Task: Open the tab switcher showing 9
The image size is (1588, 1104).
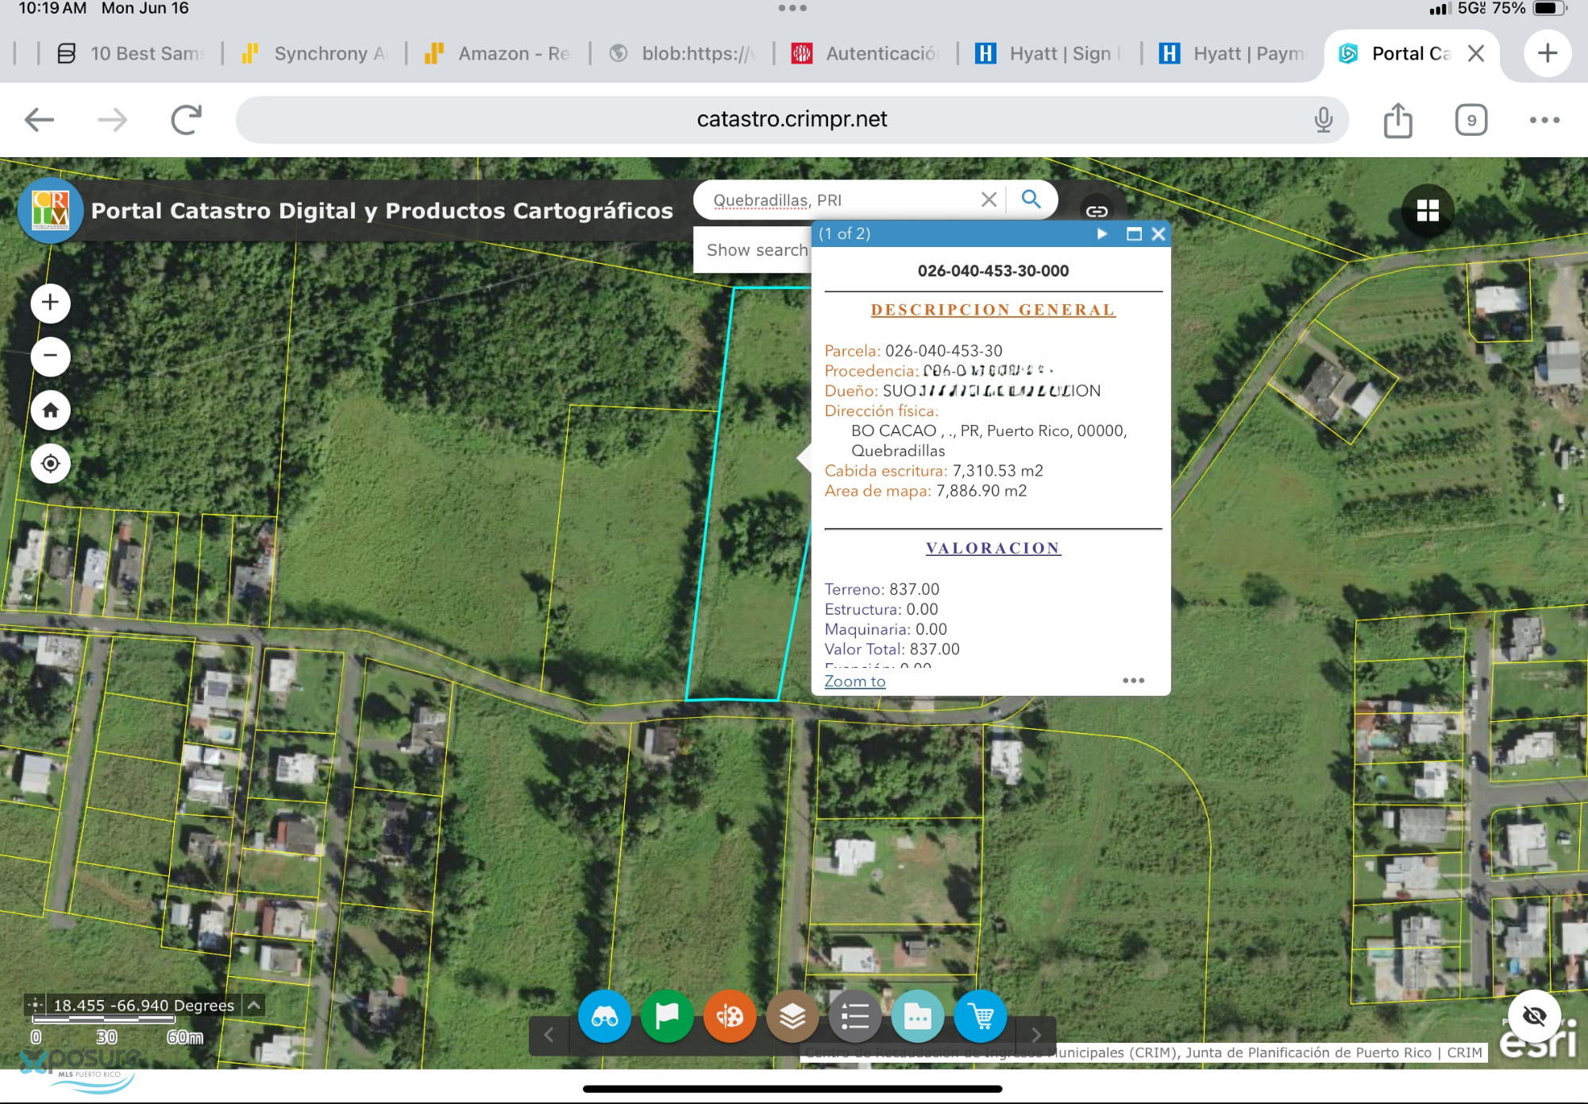Action: 1470,120
